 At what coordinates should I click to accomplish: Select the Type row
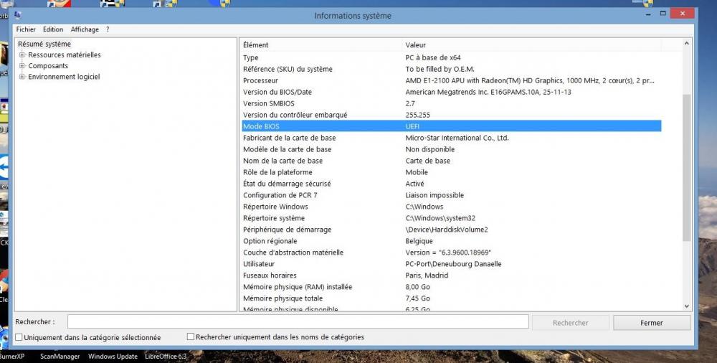451,57
